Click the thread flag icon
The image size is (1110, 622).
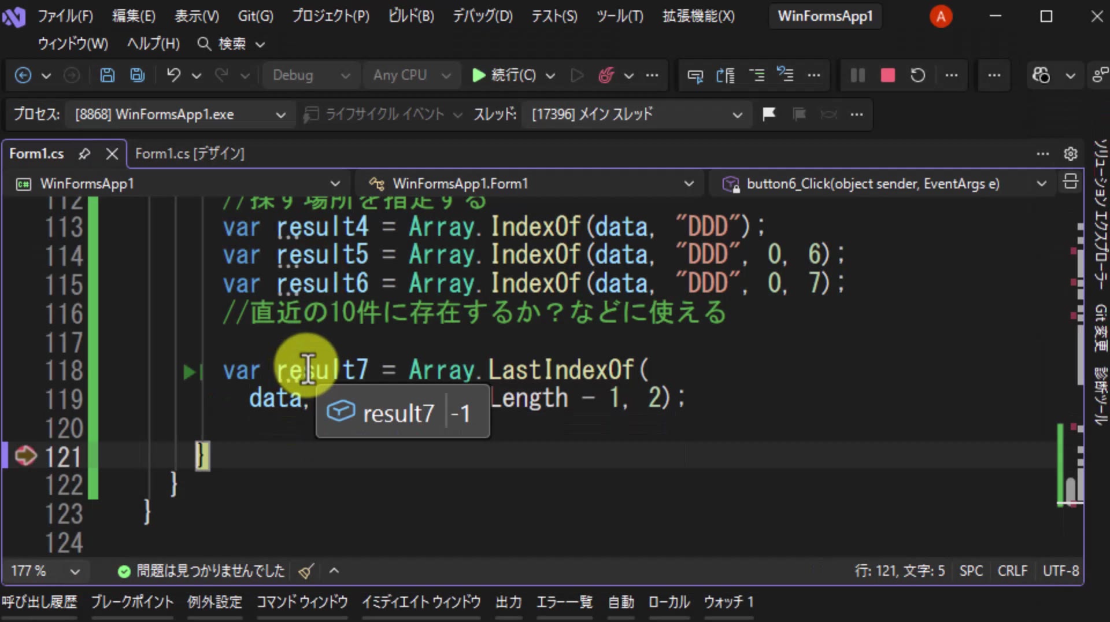click(769, 114)
